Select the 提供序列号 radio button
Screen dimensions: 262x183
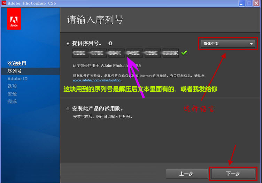(x=68, y=44)
